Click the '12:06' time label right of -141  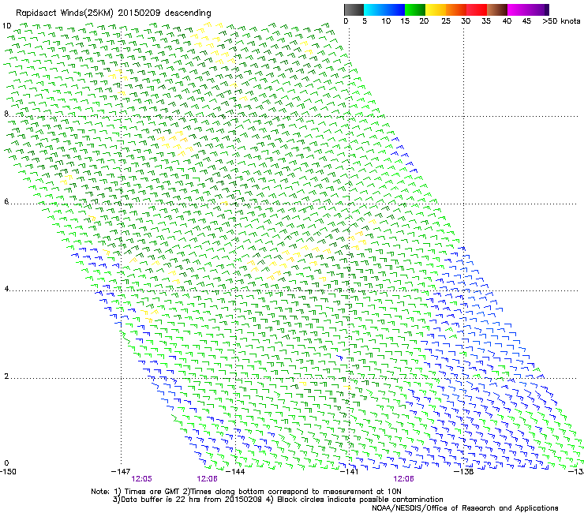point(403,479)
